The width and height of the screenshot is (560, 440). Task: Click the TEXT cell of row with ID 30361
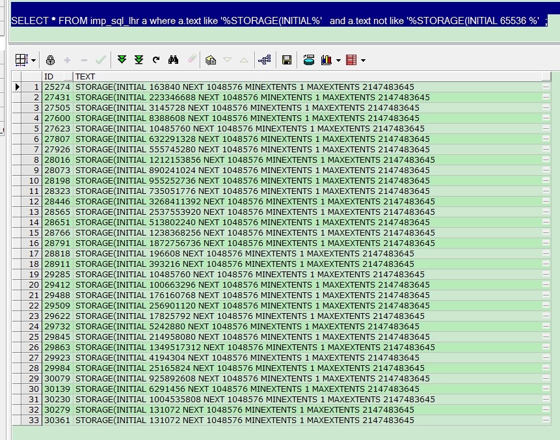coord(245,420)
